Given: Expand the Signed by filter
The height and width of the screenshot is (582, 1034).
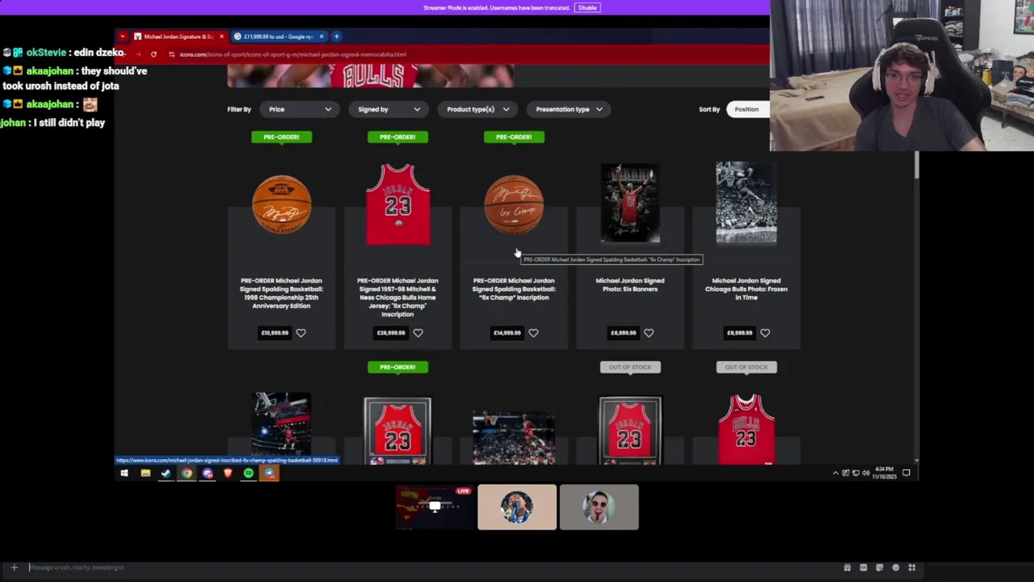Looking at the screenshot, I should (x=389, y=109).
